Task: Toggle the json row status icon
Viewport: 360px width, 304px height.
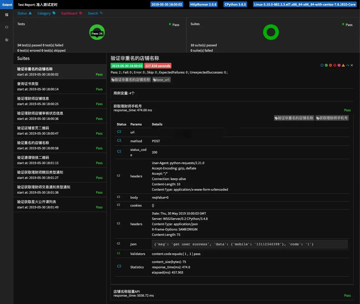Action: pyautogui.click(x=119, y=243)
